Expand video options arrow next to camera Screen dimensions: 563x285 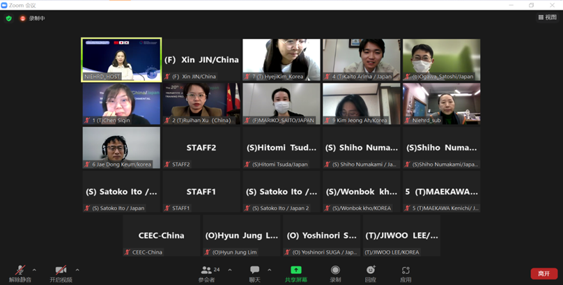(77, 270)
